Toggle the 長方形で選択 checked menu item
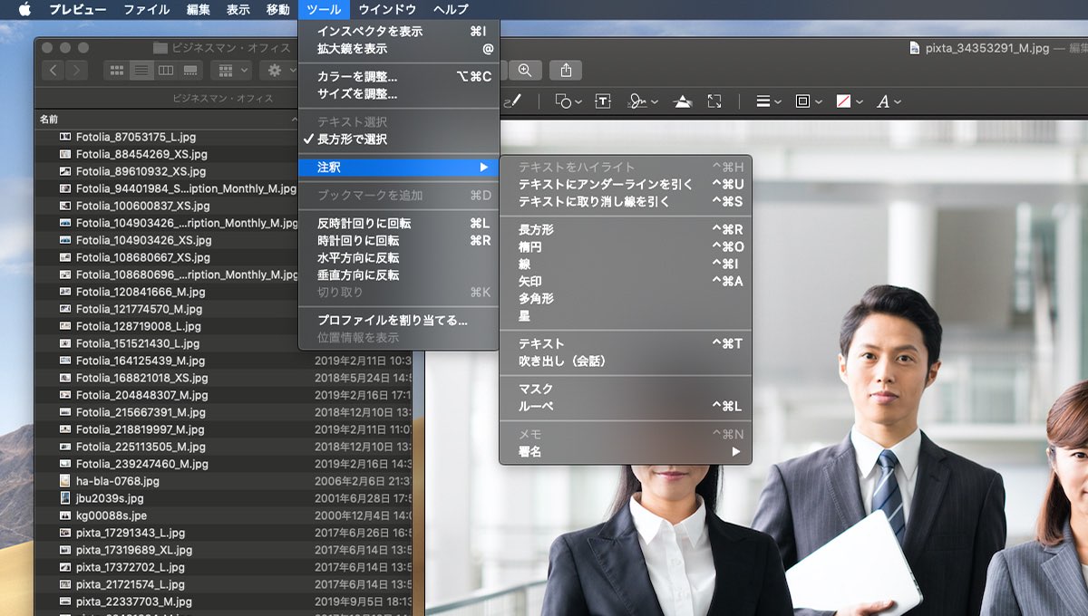This screenshot has height=616, width=1088. click(352, 140)
